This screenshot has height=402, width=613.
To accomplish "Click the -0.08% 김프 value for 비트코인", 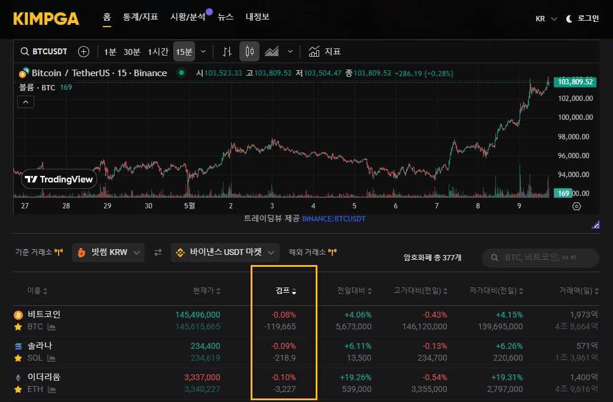I will (x=283, y=315).
